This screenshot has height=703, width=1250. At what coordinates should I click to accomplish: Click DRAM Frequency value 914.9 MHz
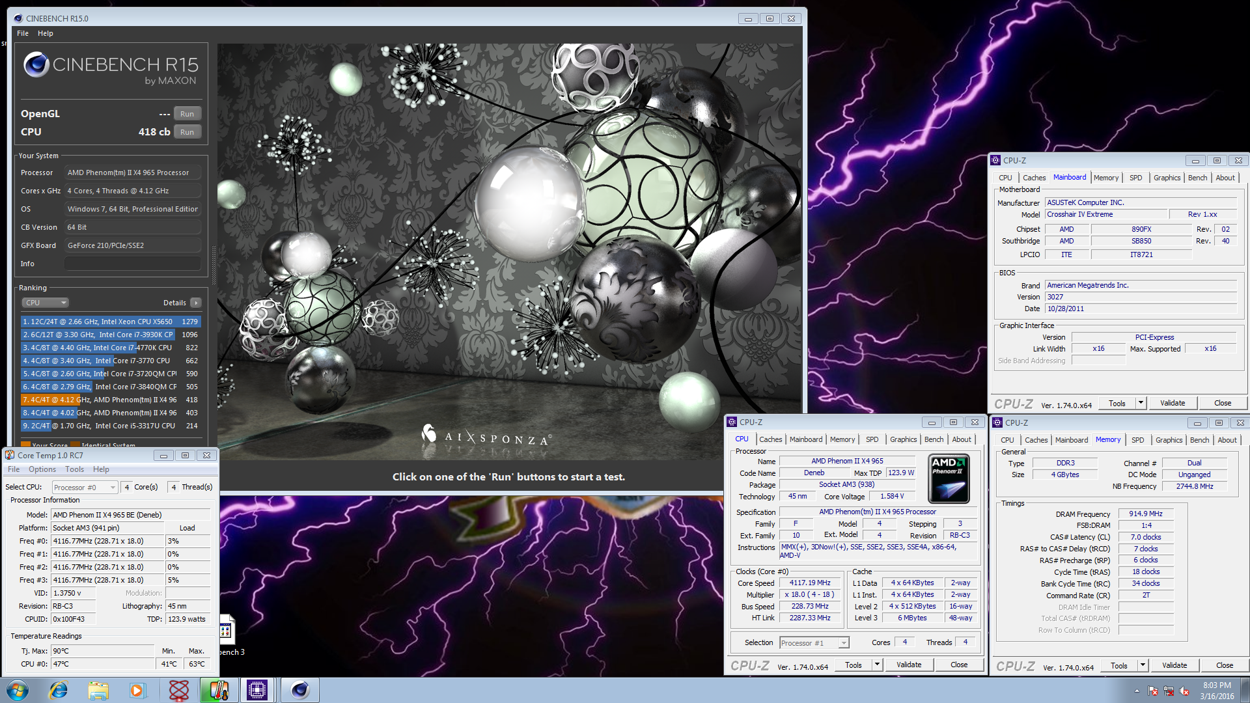point(1146,514)
